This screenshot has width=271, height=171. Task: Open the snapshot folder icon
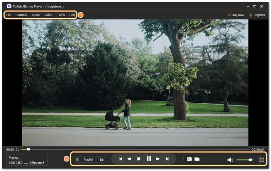(197, 159)
